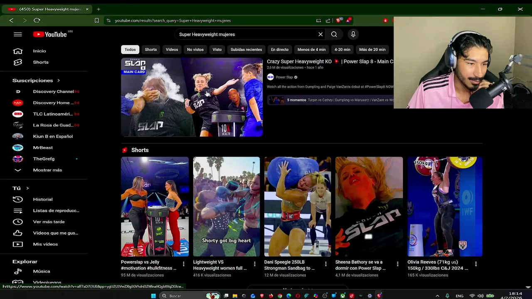The width and height of the screenshot is (532, 299).
Task: Select the Visto filter chip
Action: coord(217,49)
